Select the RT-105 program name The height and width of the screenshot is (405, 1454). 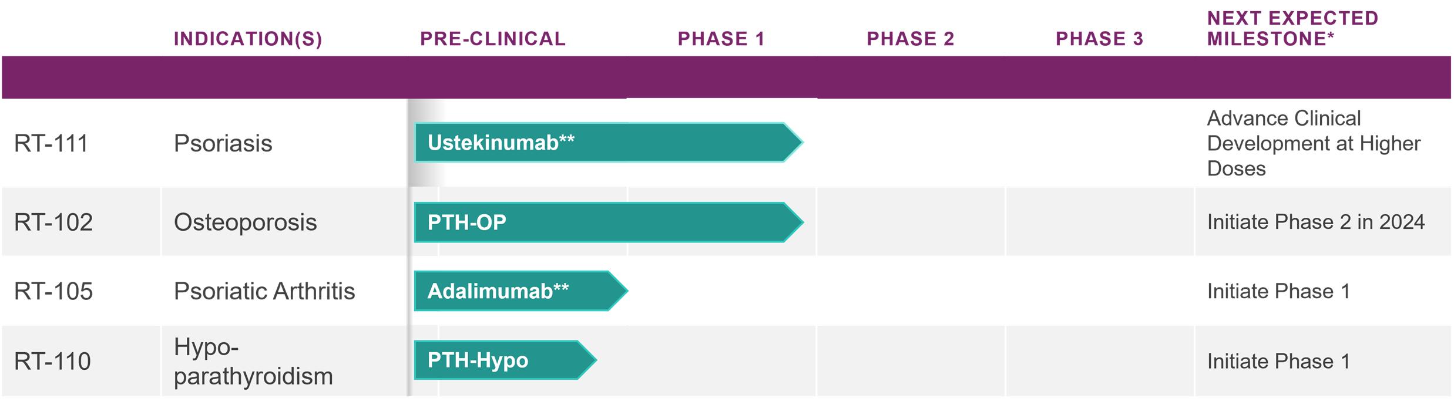53,291
